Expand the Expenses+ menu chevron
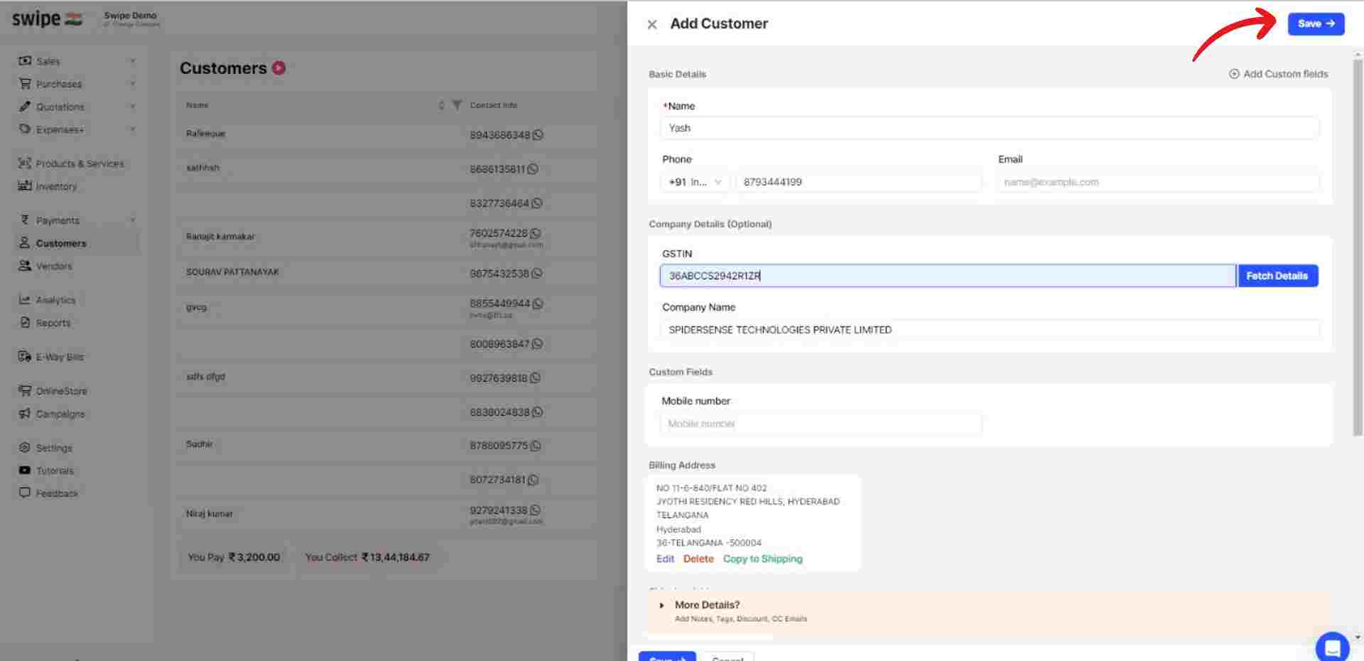This screenshot has height=661, width=1364. click(x=132, y=129)
